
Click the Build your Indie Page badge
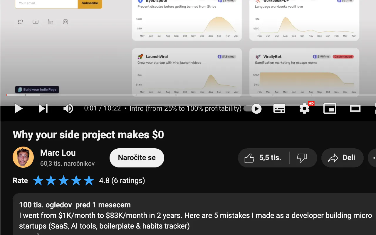click(x=37, y=90)
